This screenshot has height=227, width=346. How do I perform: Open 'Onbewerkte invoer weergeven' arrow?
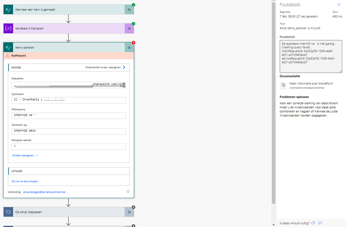click(124, 67)
